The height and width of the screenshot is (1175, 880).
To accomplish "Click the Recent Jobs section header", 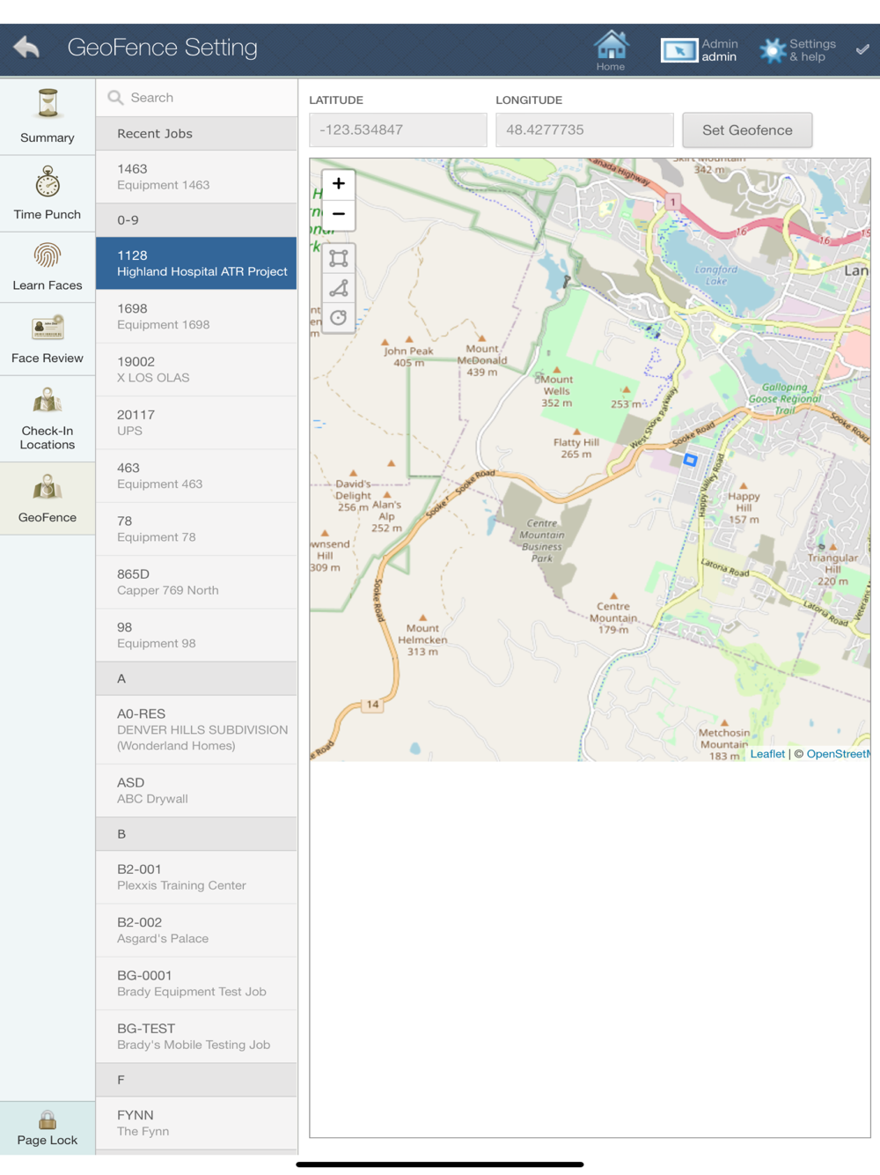I will click(x=196, y=134).
